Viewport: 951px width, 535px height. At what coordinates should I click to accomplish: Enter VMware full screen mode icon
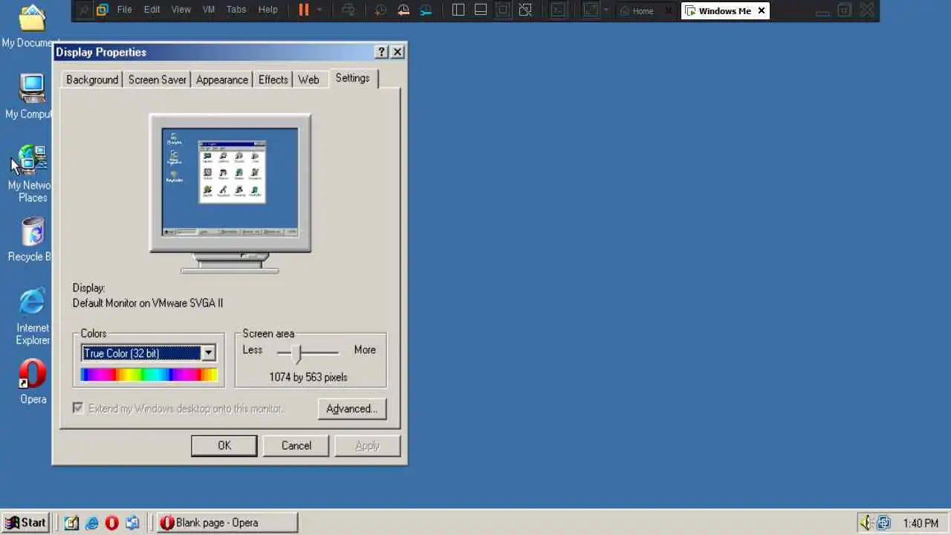click(x=503, y=10)
